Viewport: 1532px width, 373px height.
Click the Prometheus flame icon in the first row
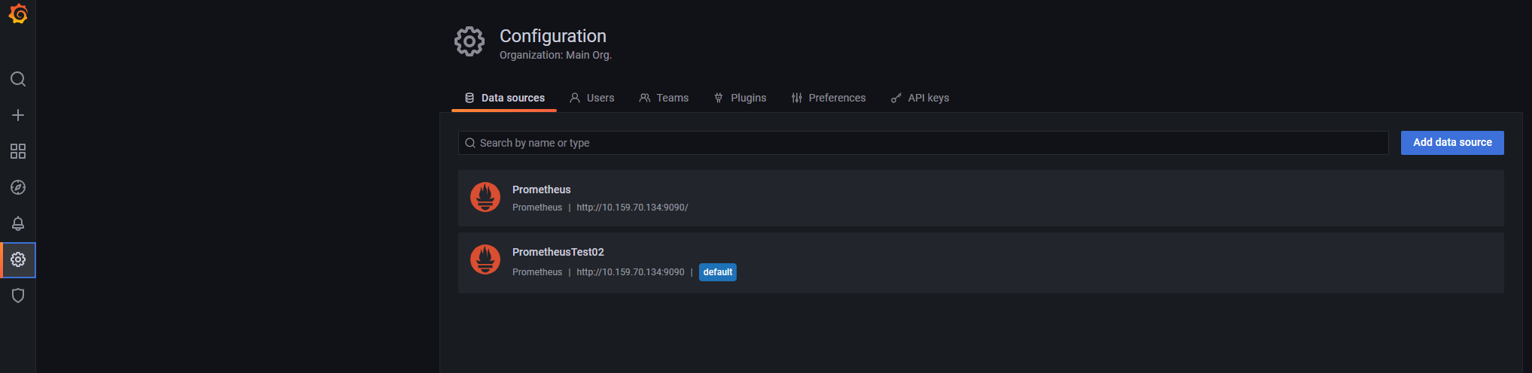pyautogui.click(x=485, y=197)
